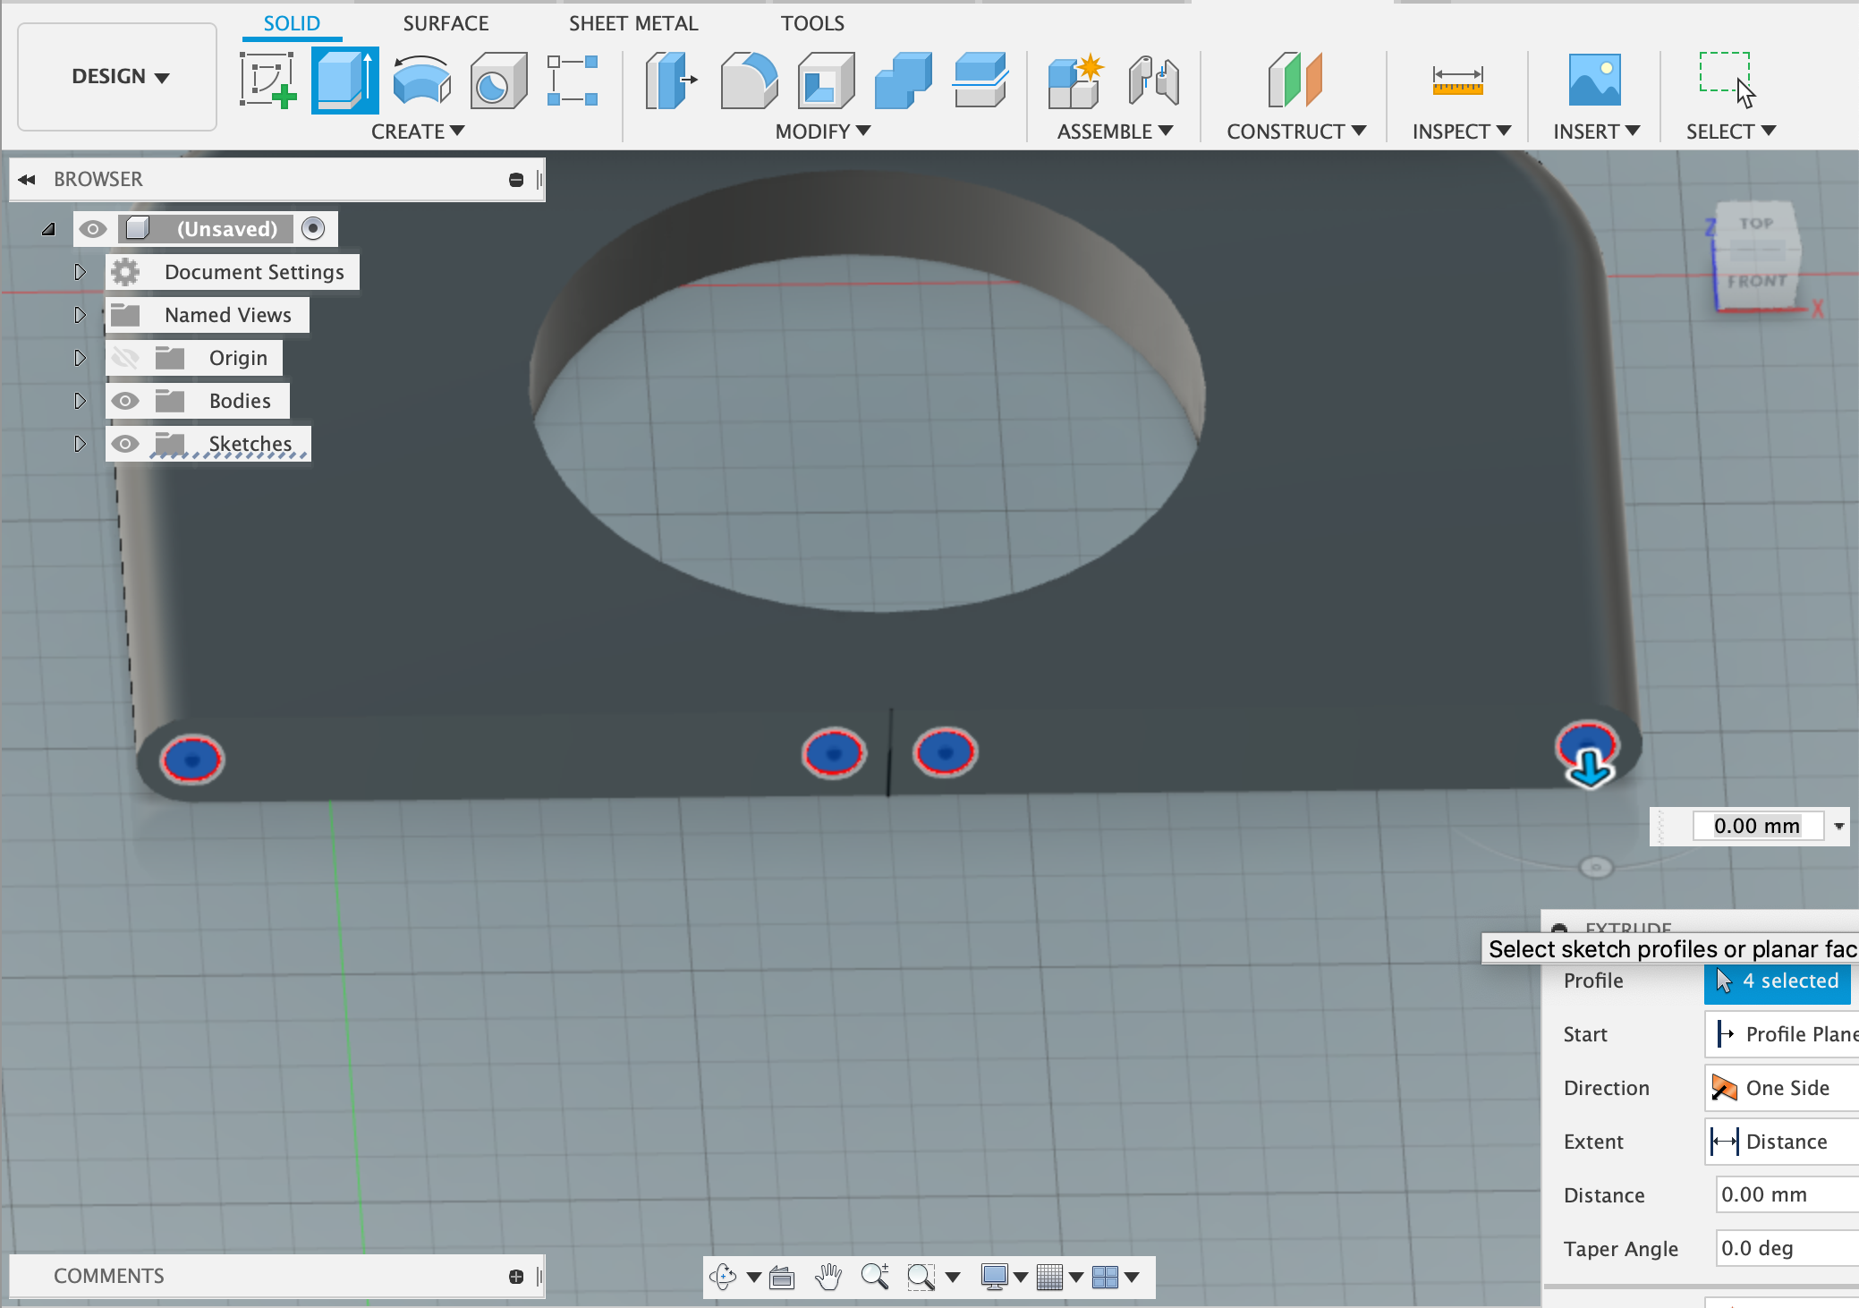Expand the Named Views folder
Screen dimensions: 1859x1308
point(80,314)
